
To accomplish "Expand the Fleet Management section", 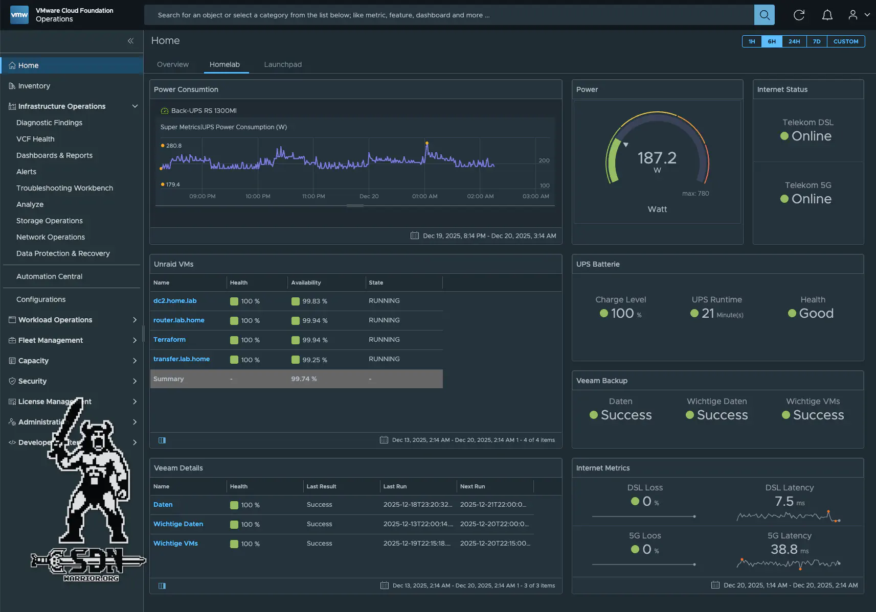I will 134,340.
